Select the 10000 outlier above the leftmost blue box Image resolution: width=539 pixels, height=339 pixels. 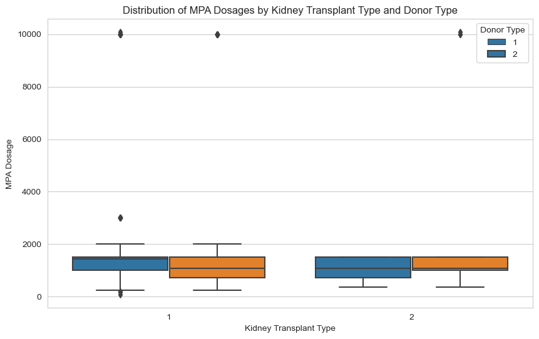tap(120, 34)
